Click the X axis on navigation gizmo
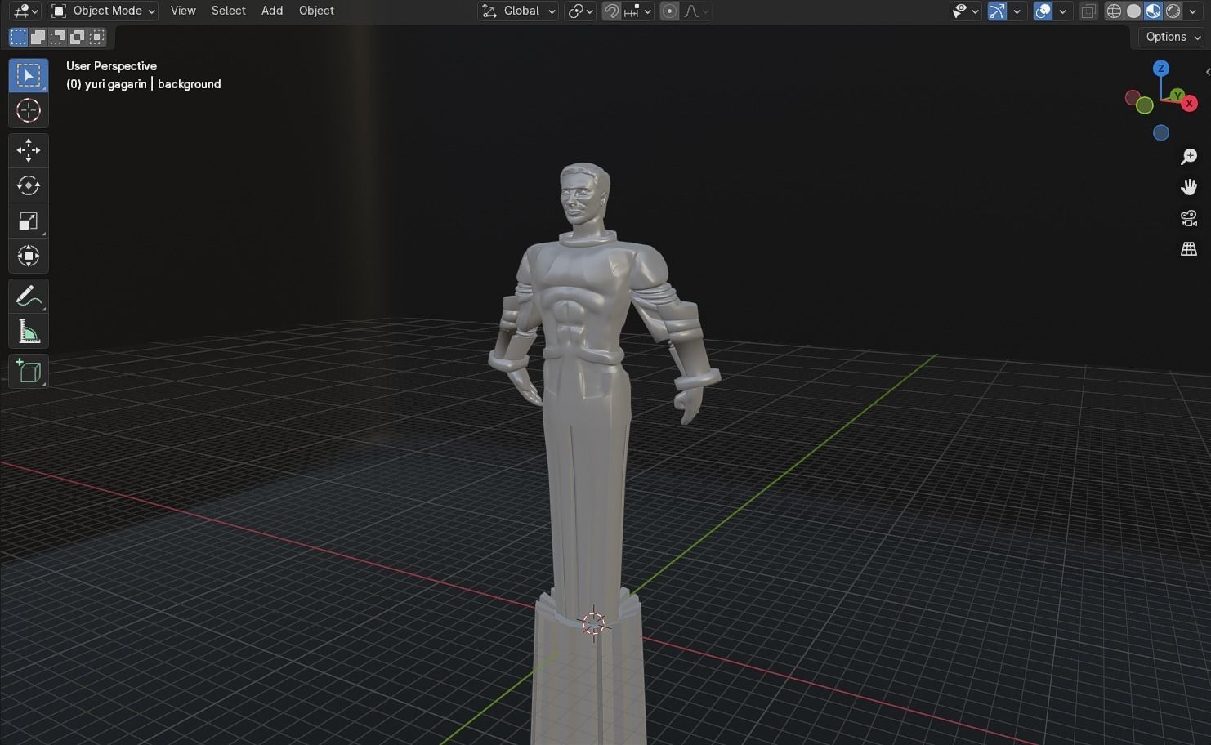Screen dimensions: 1211x745 (1190, 103)
